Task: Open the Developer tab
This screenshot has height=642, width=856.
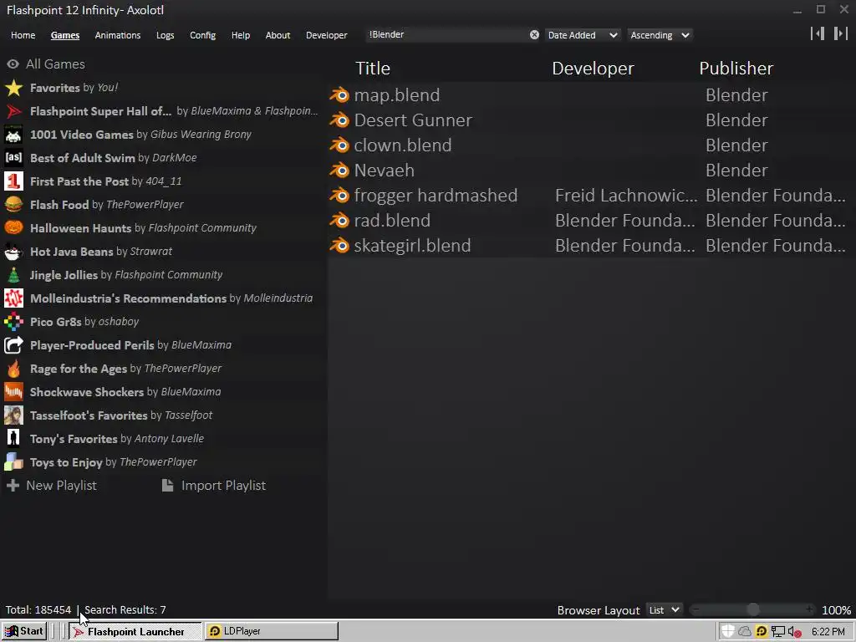Action: tap(327, 35)
